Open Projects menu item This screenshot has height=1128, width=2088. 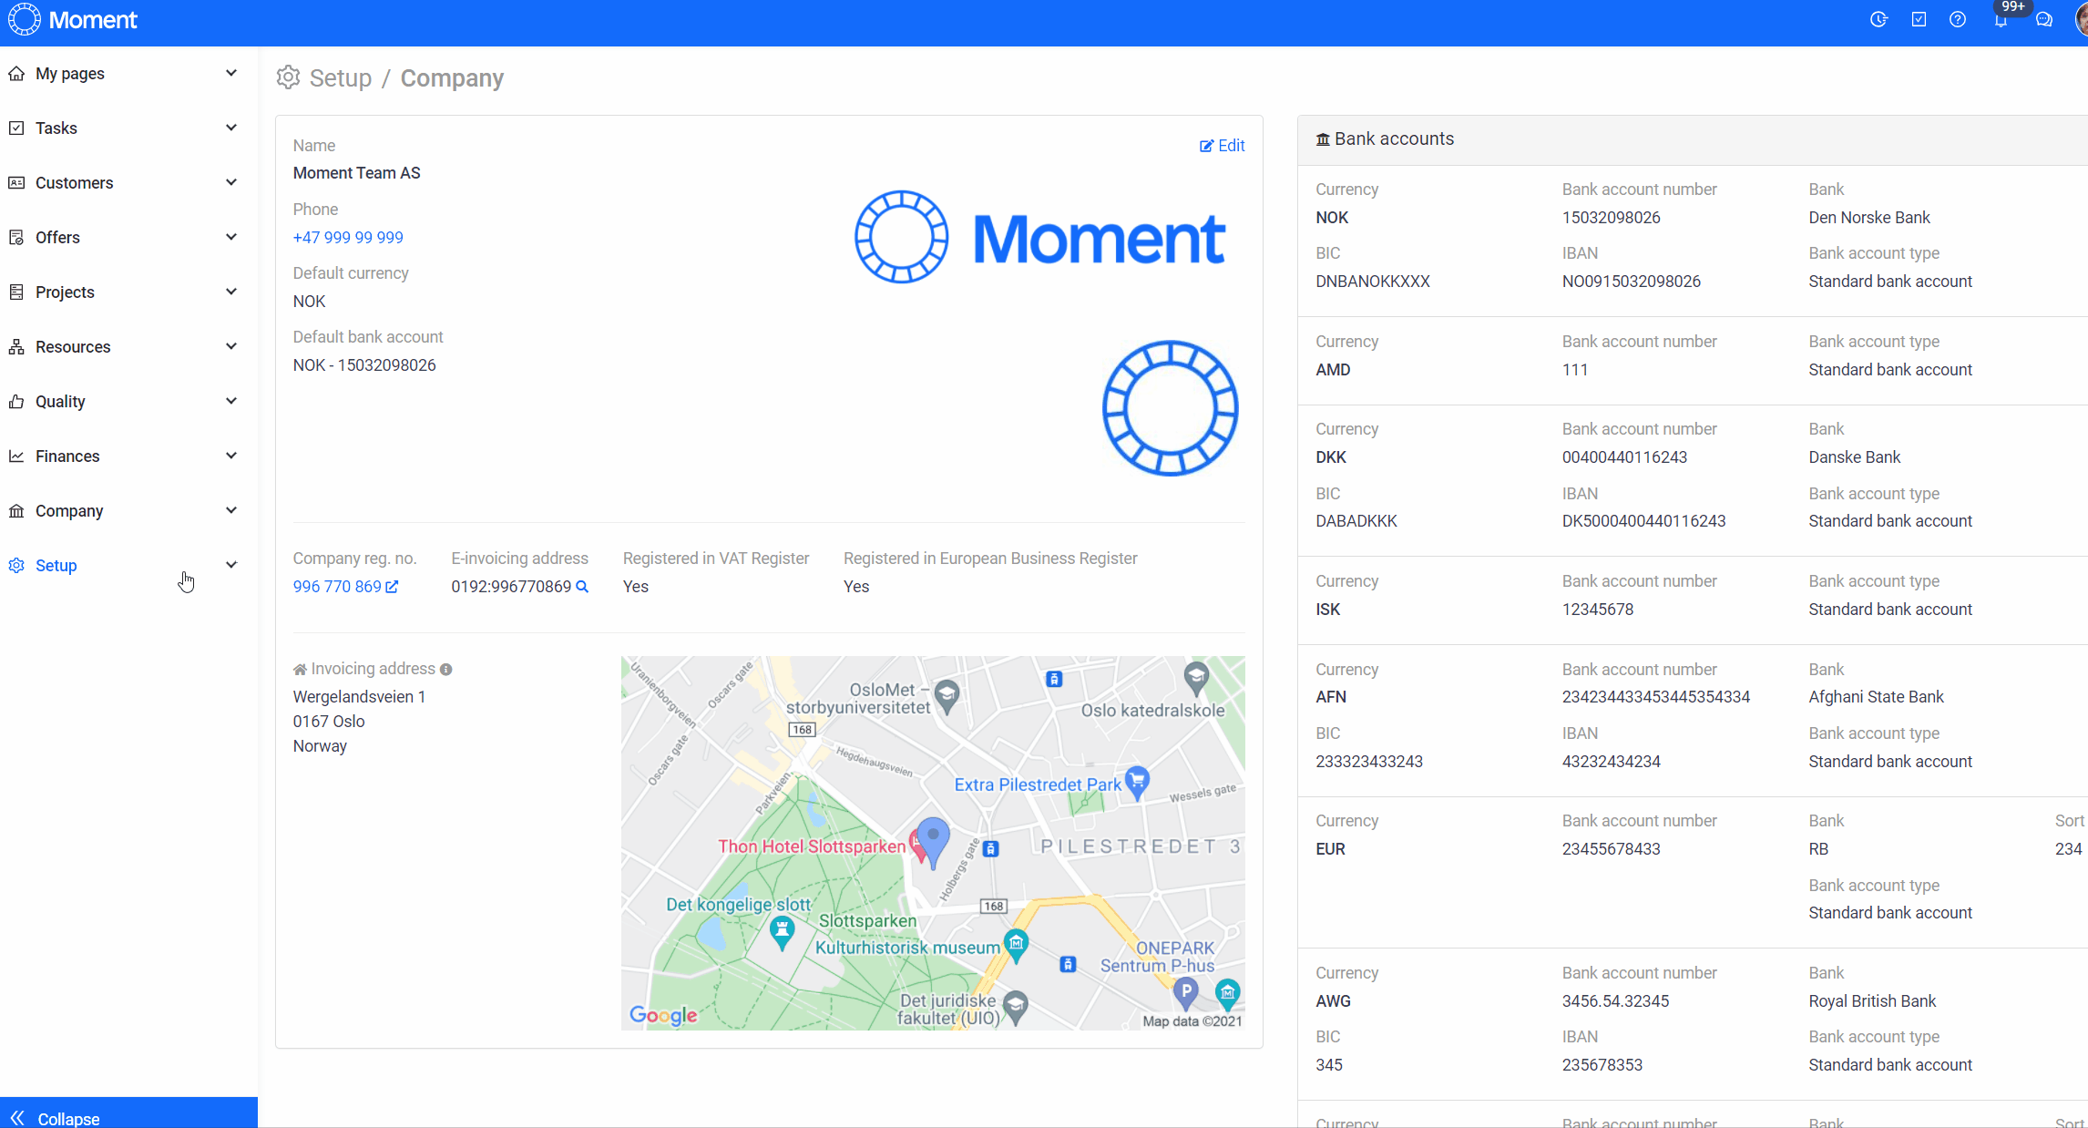128,292
